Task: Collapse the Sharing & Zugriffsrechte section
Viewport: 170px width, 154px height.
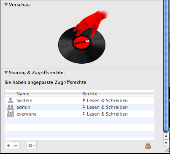Action: click(x=6, y=73)
